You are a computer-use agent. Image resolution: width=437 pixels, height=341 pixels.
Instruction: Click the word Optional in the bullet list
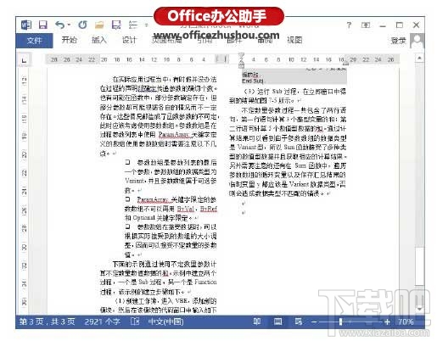click(x=144, y=218)
